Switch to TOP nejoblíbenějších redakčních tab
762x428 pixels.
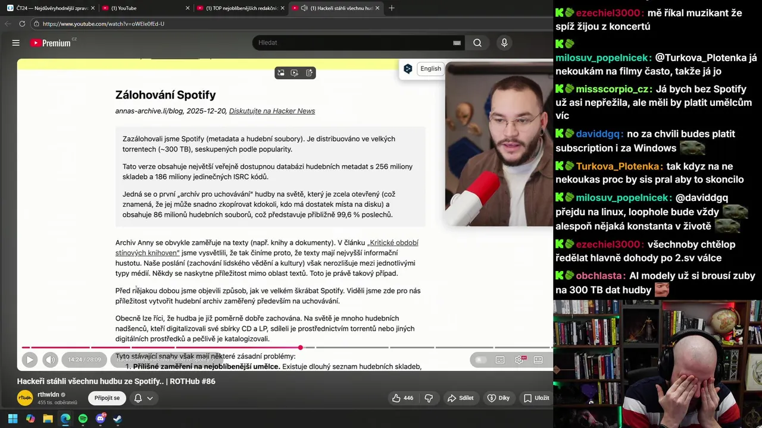(x=241, y=8)
